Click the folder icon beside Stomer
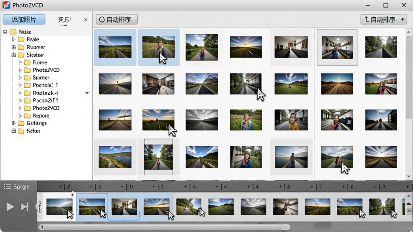 click(27, 78)
